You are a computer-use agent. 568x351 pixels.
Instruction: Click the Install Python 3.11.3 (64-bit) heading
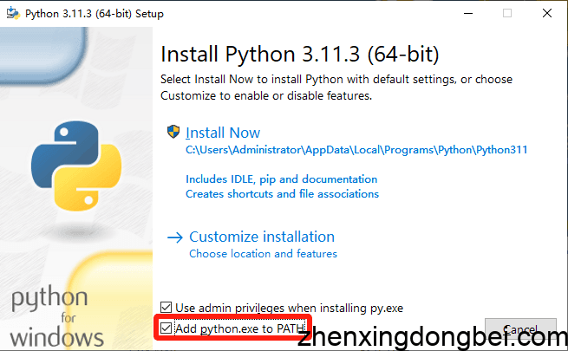300,55
